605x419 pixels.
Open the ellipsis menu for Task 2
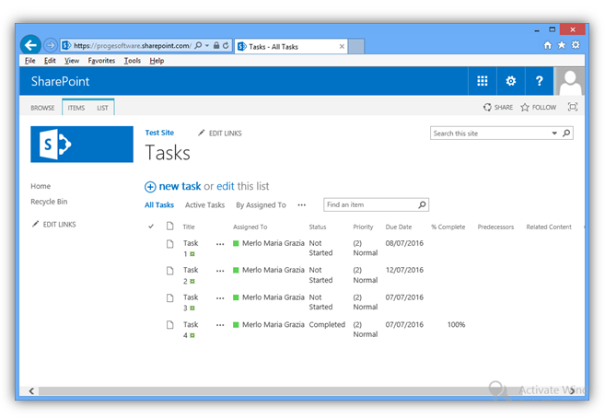tap(220, 272)
